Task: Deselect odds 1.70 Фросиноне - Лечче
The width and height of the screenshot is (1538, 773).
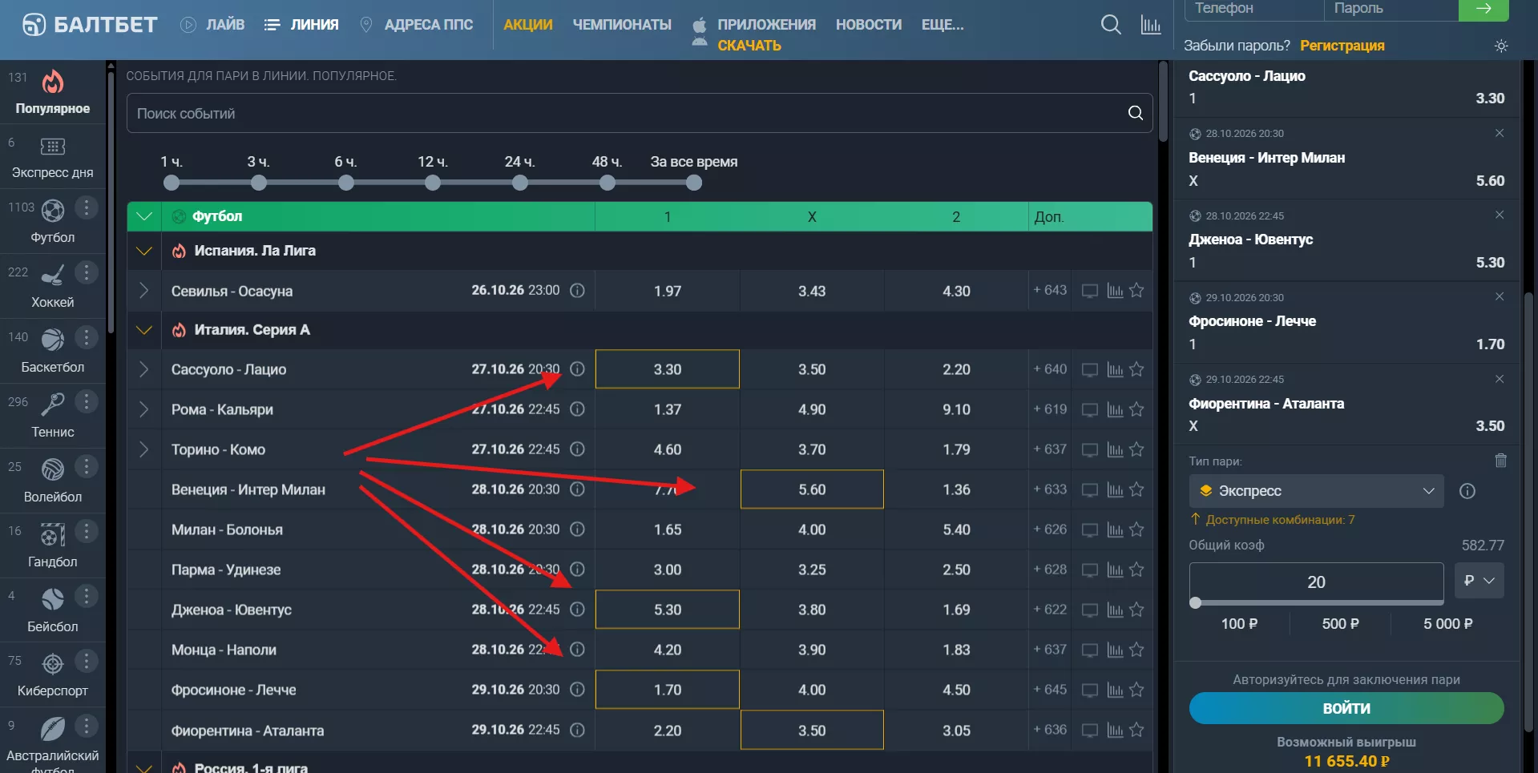Action: pyautogui.click(x=668, y=690)
